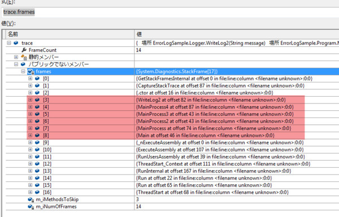
Task: Expand frame [15] Run entry
Action: click(31, 185)
